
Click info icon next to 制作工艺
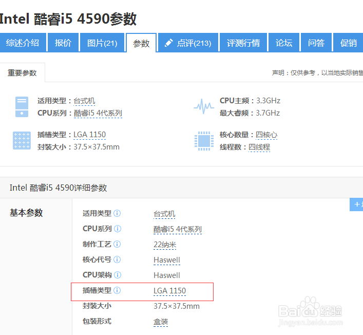point(117,244)
